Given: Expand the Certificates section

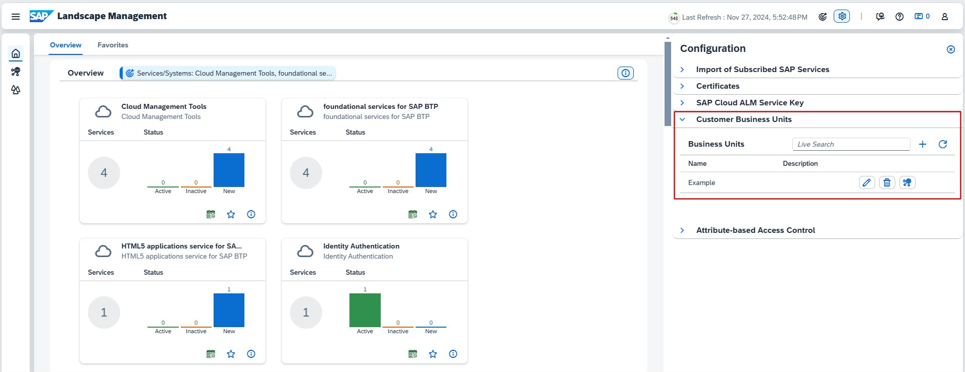Looking at the screenshot, I should coord(682,86).
